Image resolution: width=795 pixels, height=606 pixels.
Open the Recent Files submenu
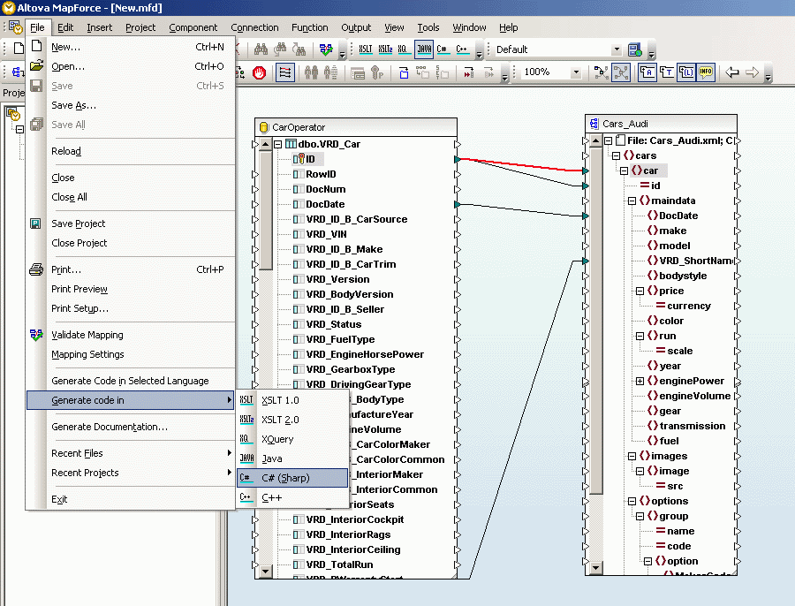(131, 453)
